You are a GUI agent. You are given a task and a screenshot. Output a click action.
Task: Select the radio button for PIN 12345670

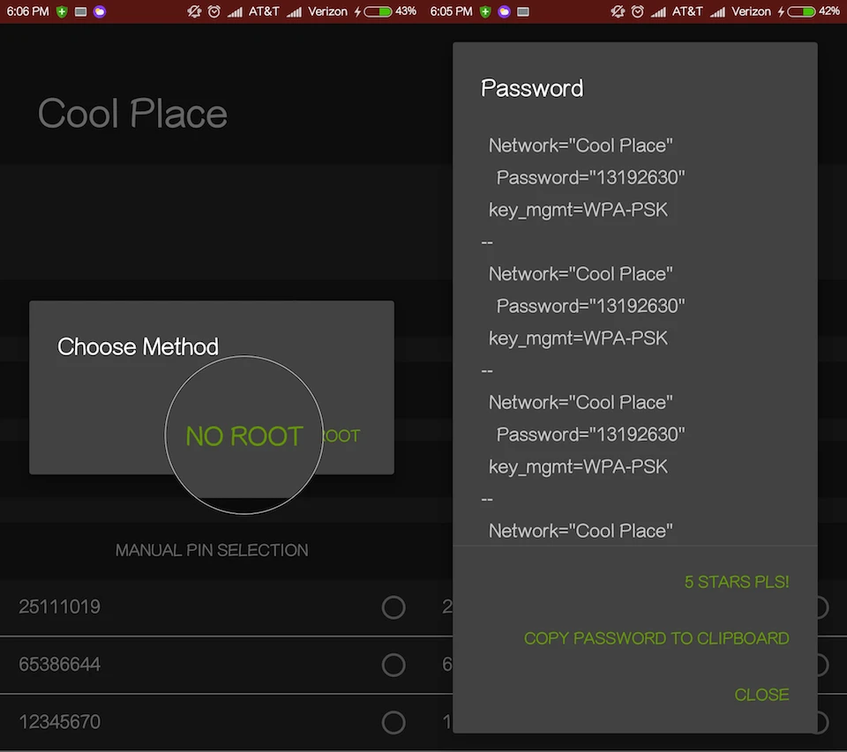click(x=394, y=722)
